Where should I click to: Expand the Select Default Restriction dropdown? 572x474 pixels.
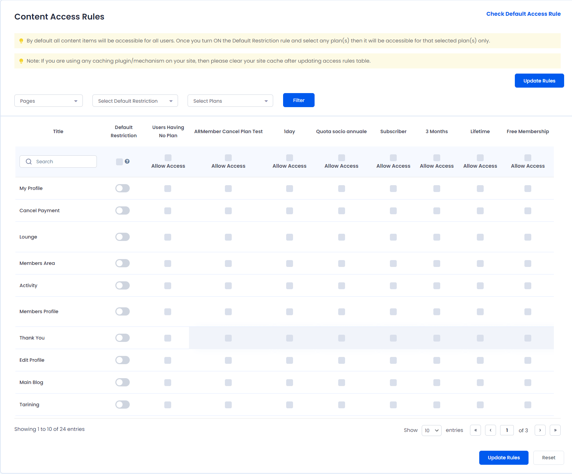[135, 101]
